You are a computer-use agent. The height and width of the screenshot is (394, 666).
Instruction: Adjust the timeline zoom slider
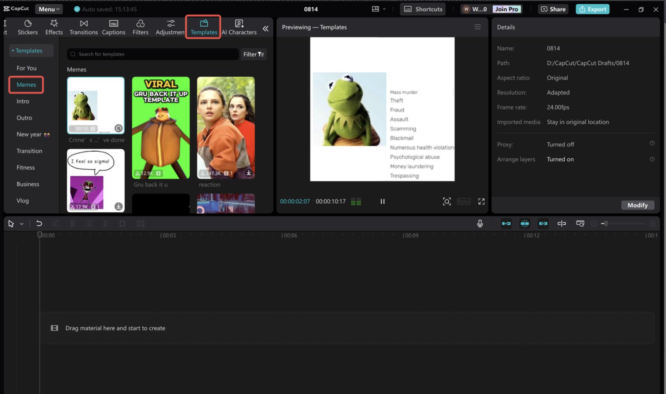[606, 224]
